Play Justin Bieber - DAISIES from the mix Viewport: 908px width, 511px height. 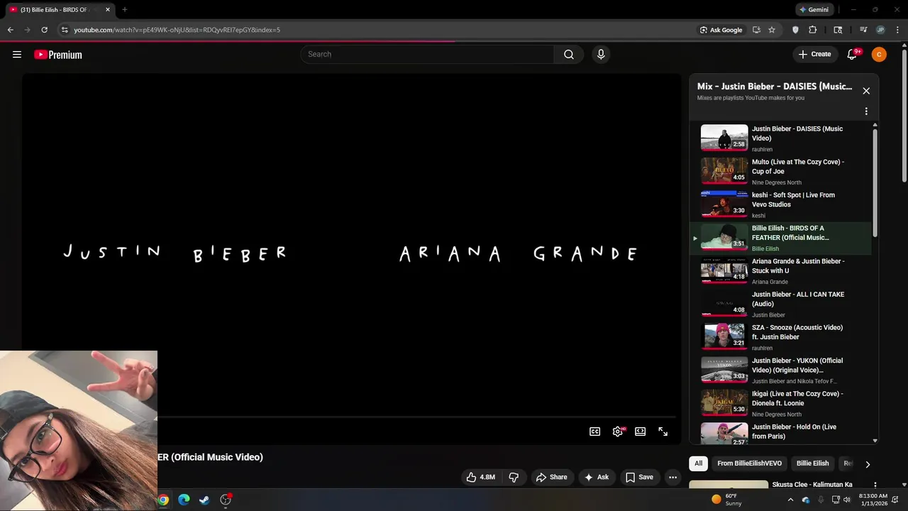[x=780, y=138]
